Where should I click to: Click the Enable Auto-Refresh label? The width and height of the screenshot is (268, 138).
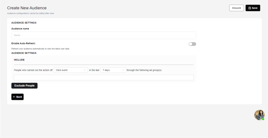23,43
